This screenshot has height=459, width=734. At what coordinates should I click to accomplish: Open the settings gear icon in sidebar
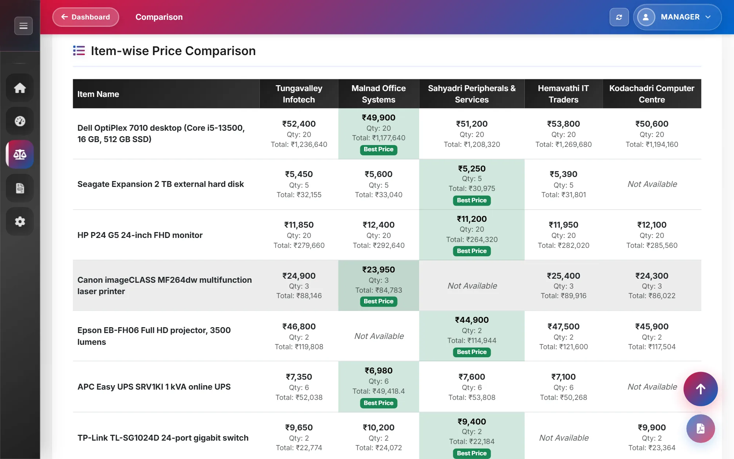20,221
